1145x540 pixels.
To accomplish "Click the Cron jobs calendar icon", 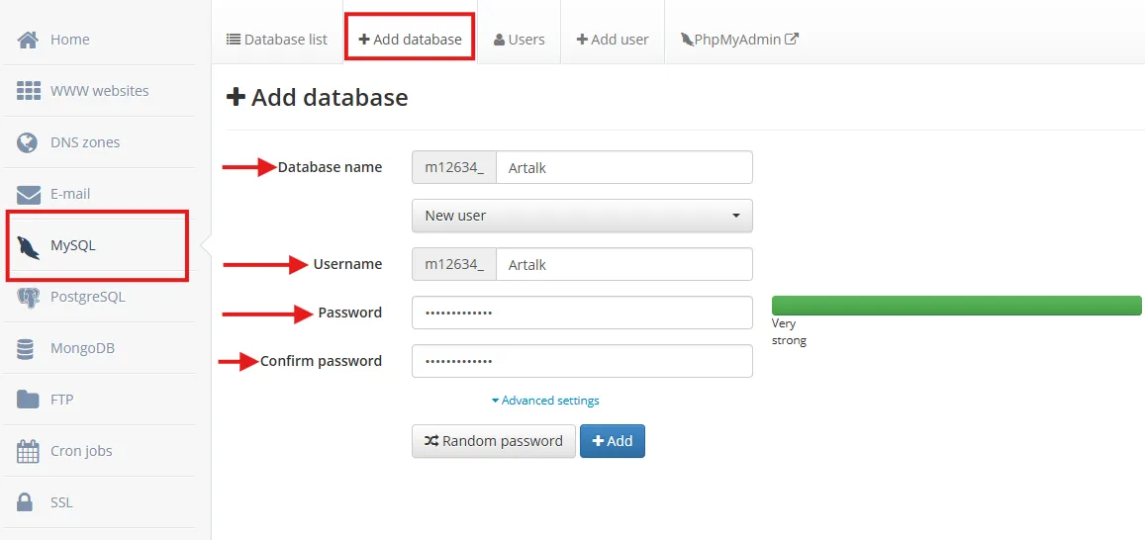I will click(x=28, y=451).
